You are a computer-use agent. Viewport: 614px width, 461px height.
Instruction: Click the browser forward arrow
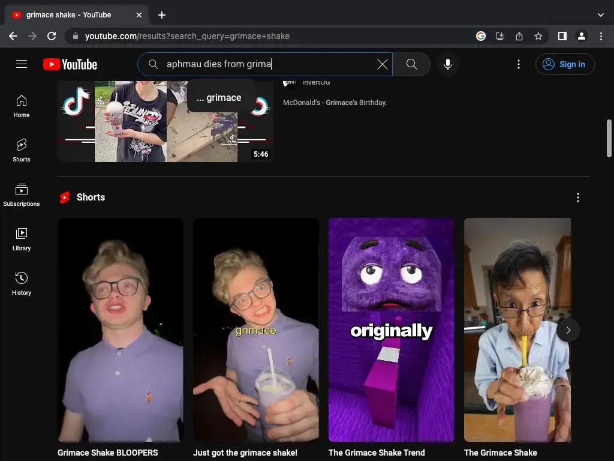click(32, 36)
